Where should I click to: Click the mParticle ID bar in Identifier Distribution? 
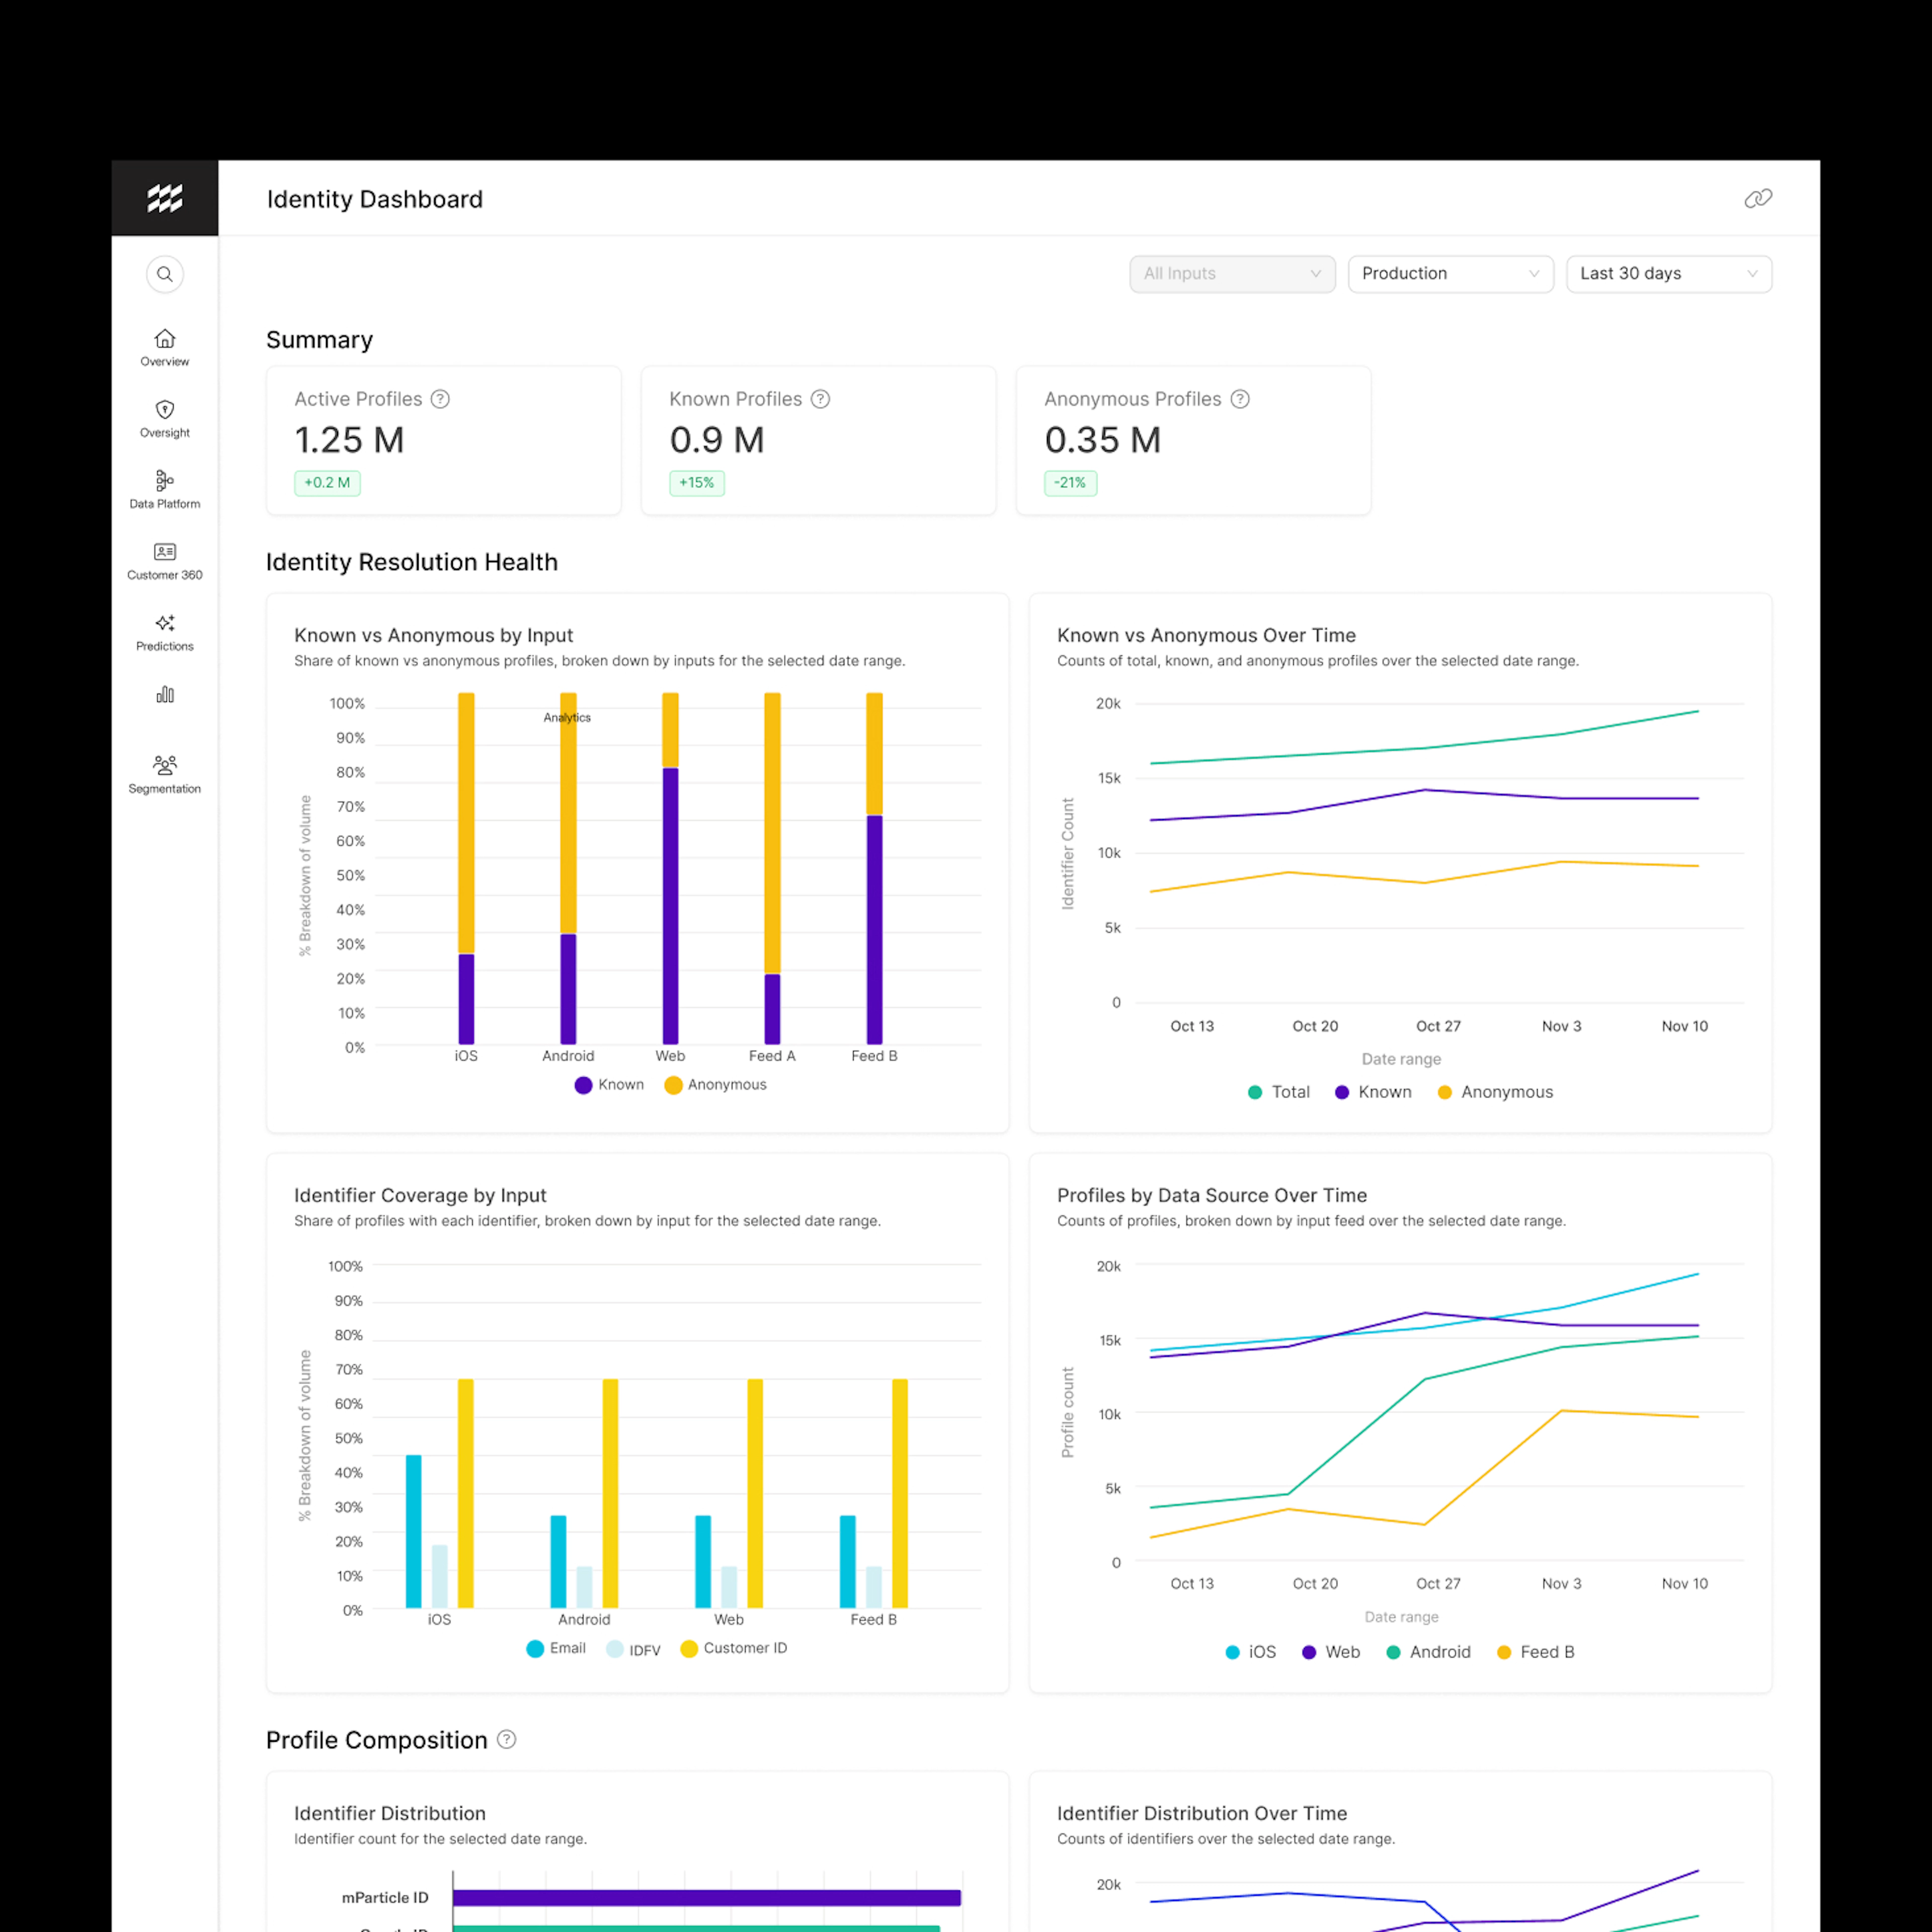click(x=706, y=1897)
